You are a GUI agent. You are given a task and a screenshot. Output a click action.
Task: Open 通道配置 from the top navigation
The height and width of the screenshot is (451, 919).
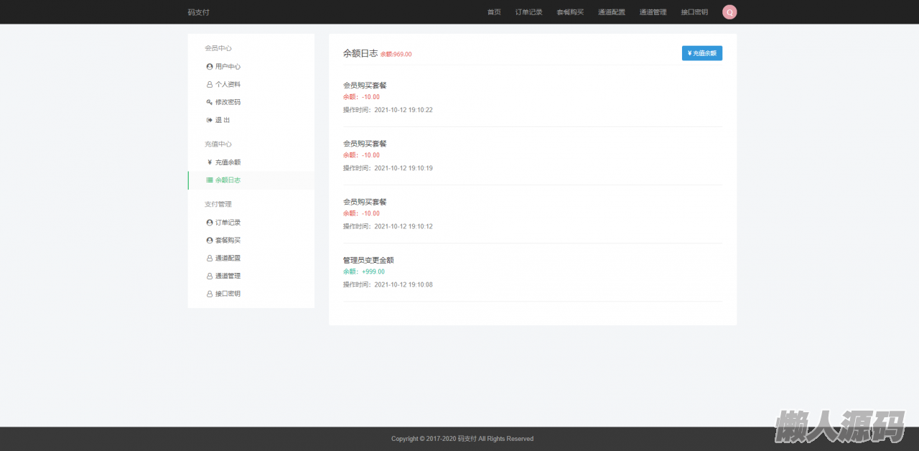[x=612, y=12]
